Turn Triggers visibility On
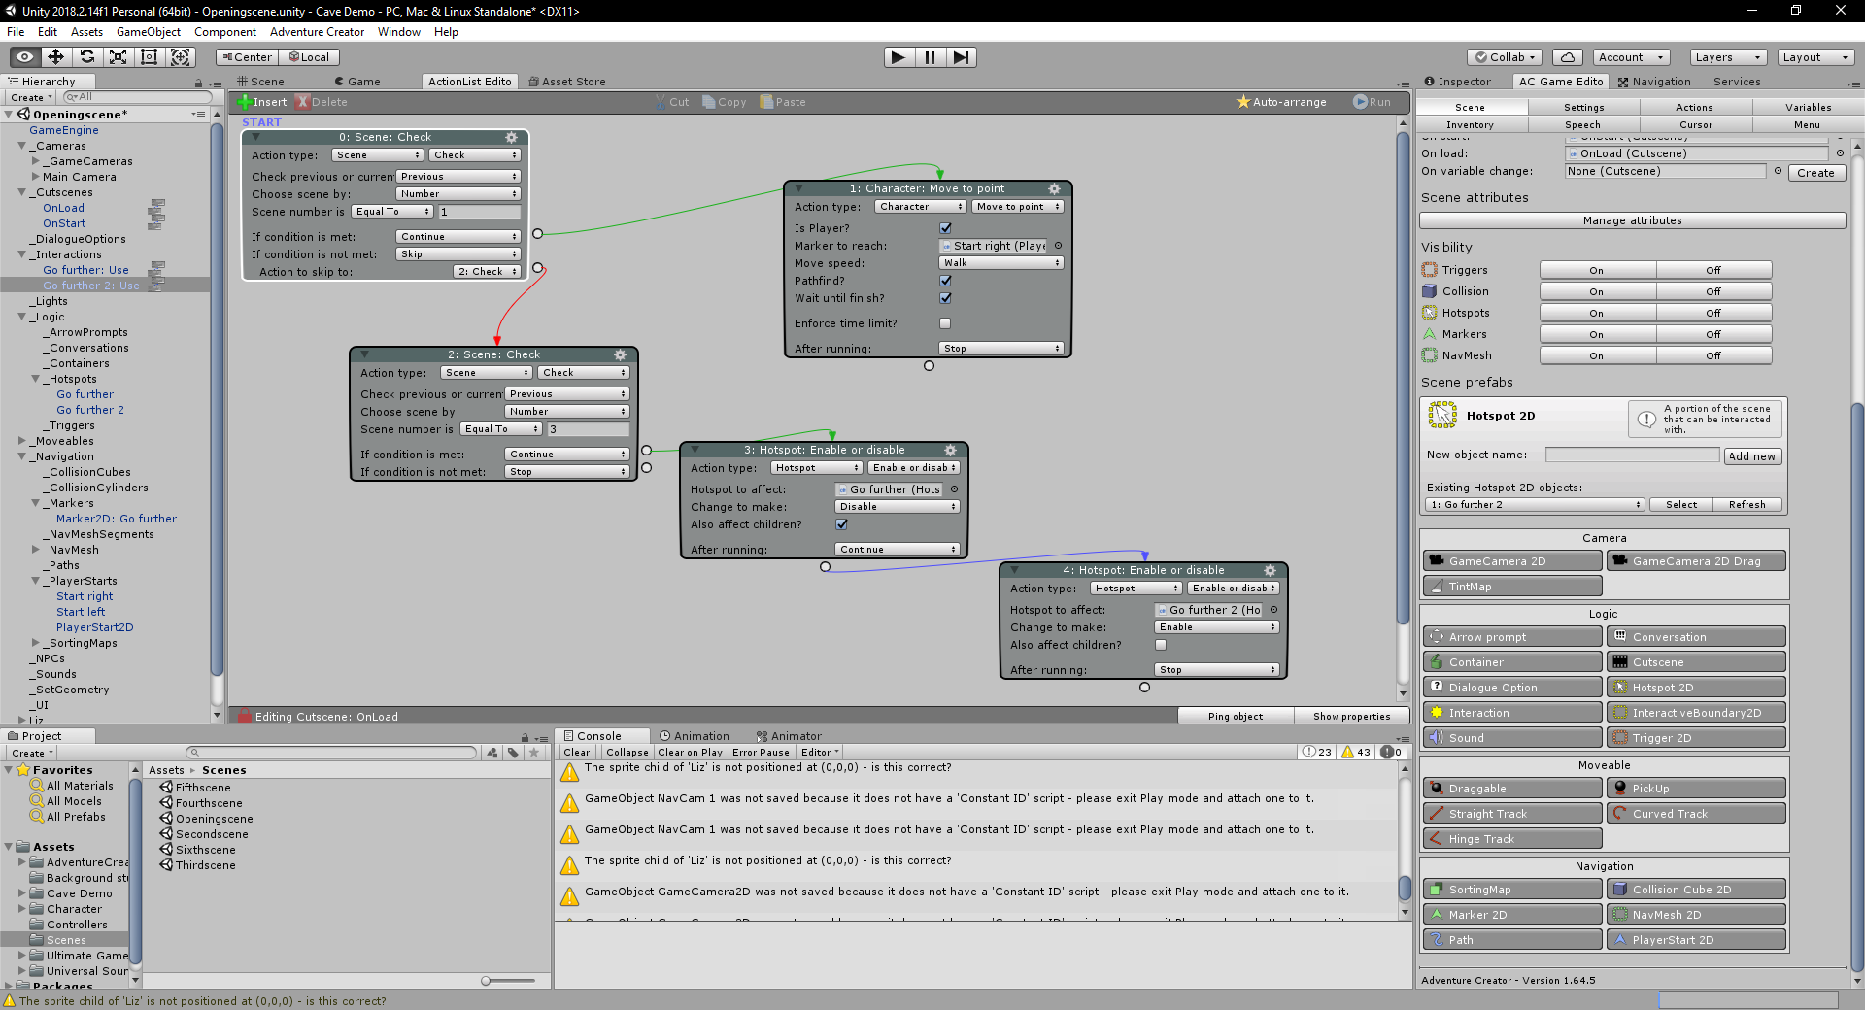The height and width of the screenshot is (1010, 1865). 1597,270
